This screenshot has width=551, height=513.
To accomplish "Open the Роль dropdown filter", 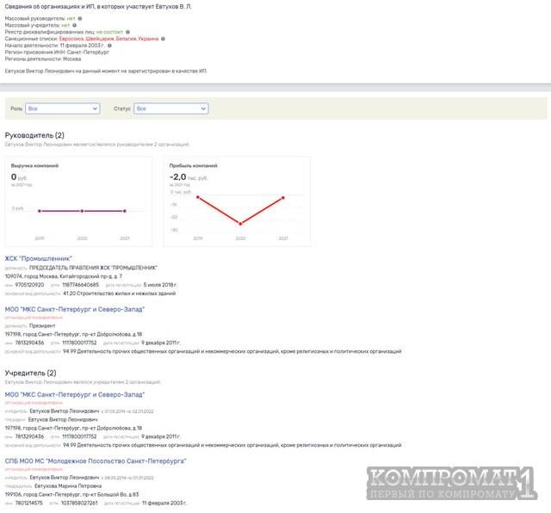I will (63, 108).
